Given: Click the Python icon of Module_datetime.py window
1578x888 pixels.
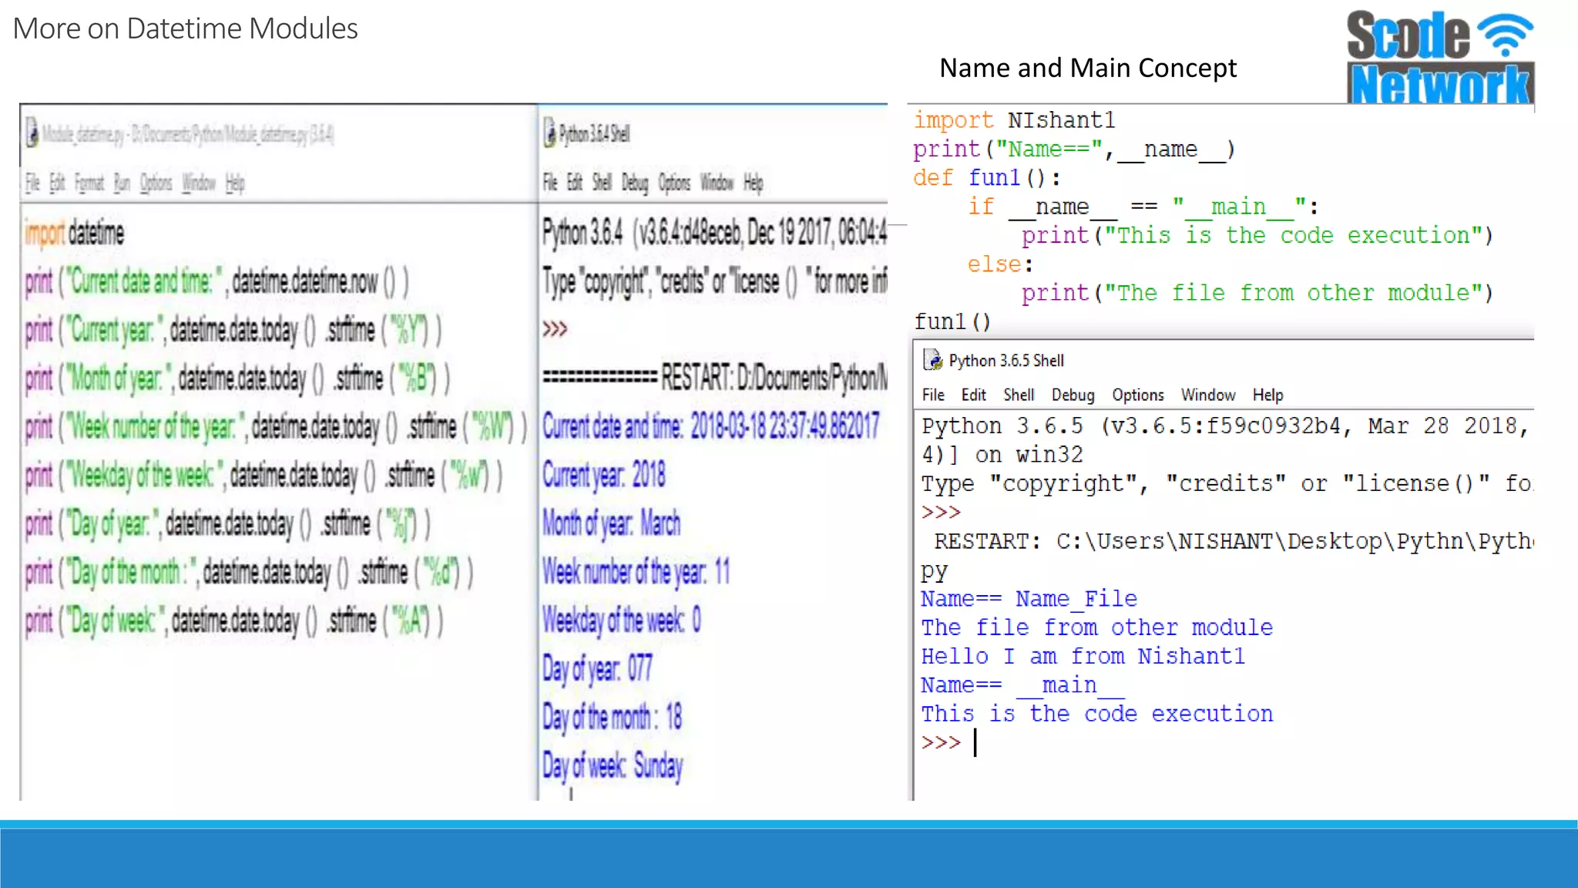Looking at the screenshot, I should coord(32,133).
